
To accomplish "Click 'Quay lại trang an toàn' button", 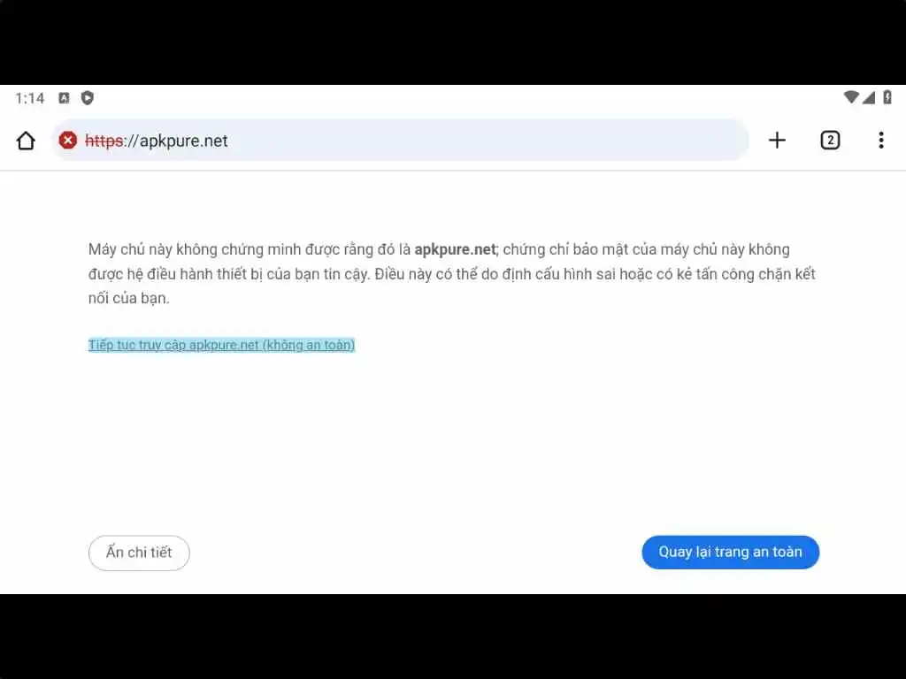I will click(730, 552).
